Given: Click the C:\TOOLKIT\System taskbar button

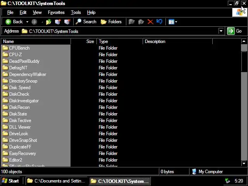Looking at the screenshot, I should (120, 181).
